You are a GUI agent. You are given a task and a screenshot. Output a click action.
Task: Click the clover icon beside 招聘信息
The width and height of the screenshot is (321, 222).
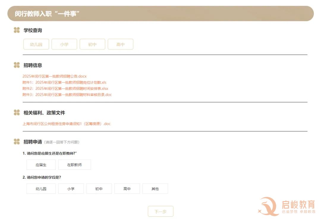tap(17, 65)
